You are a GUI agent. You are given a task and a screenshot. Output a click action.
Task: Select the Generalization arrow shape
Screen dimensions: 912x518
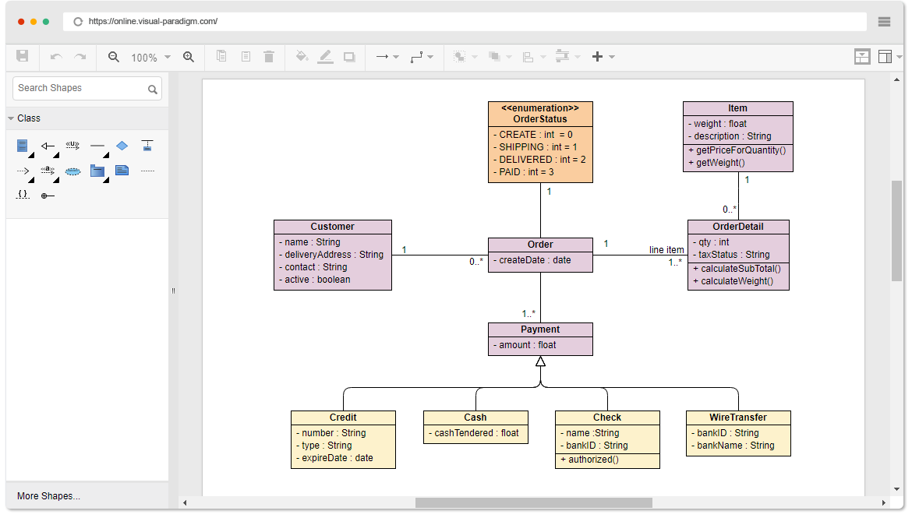tap(48, 146)
